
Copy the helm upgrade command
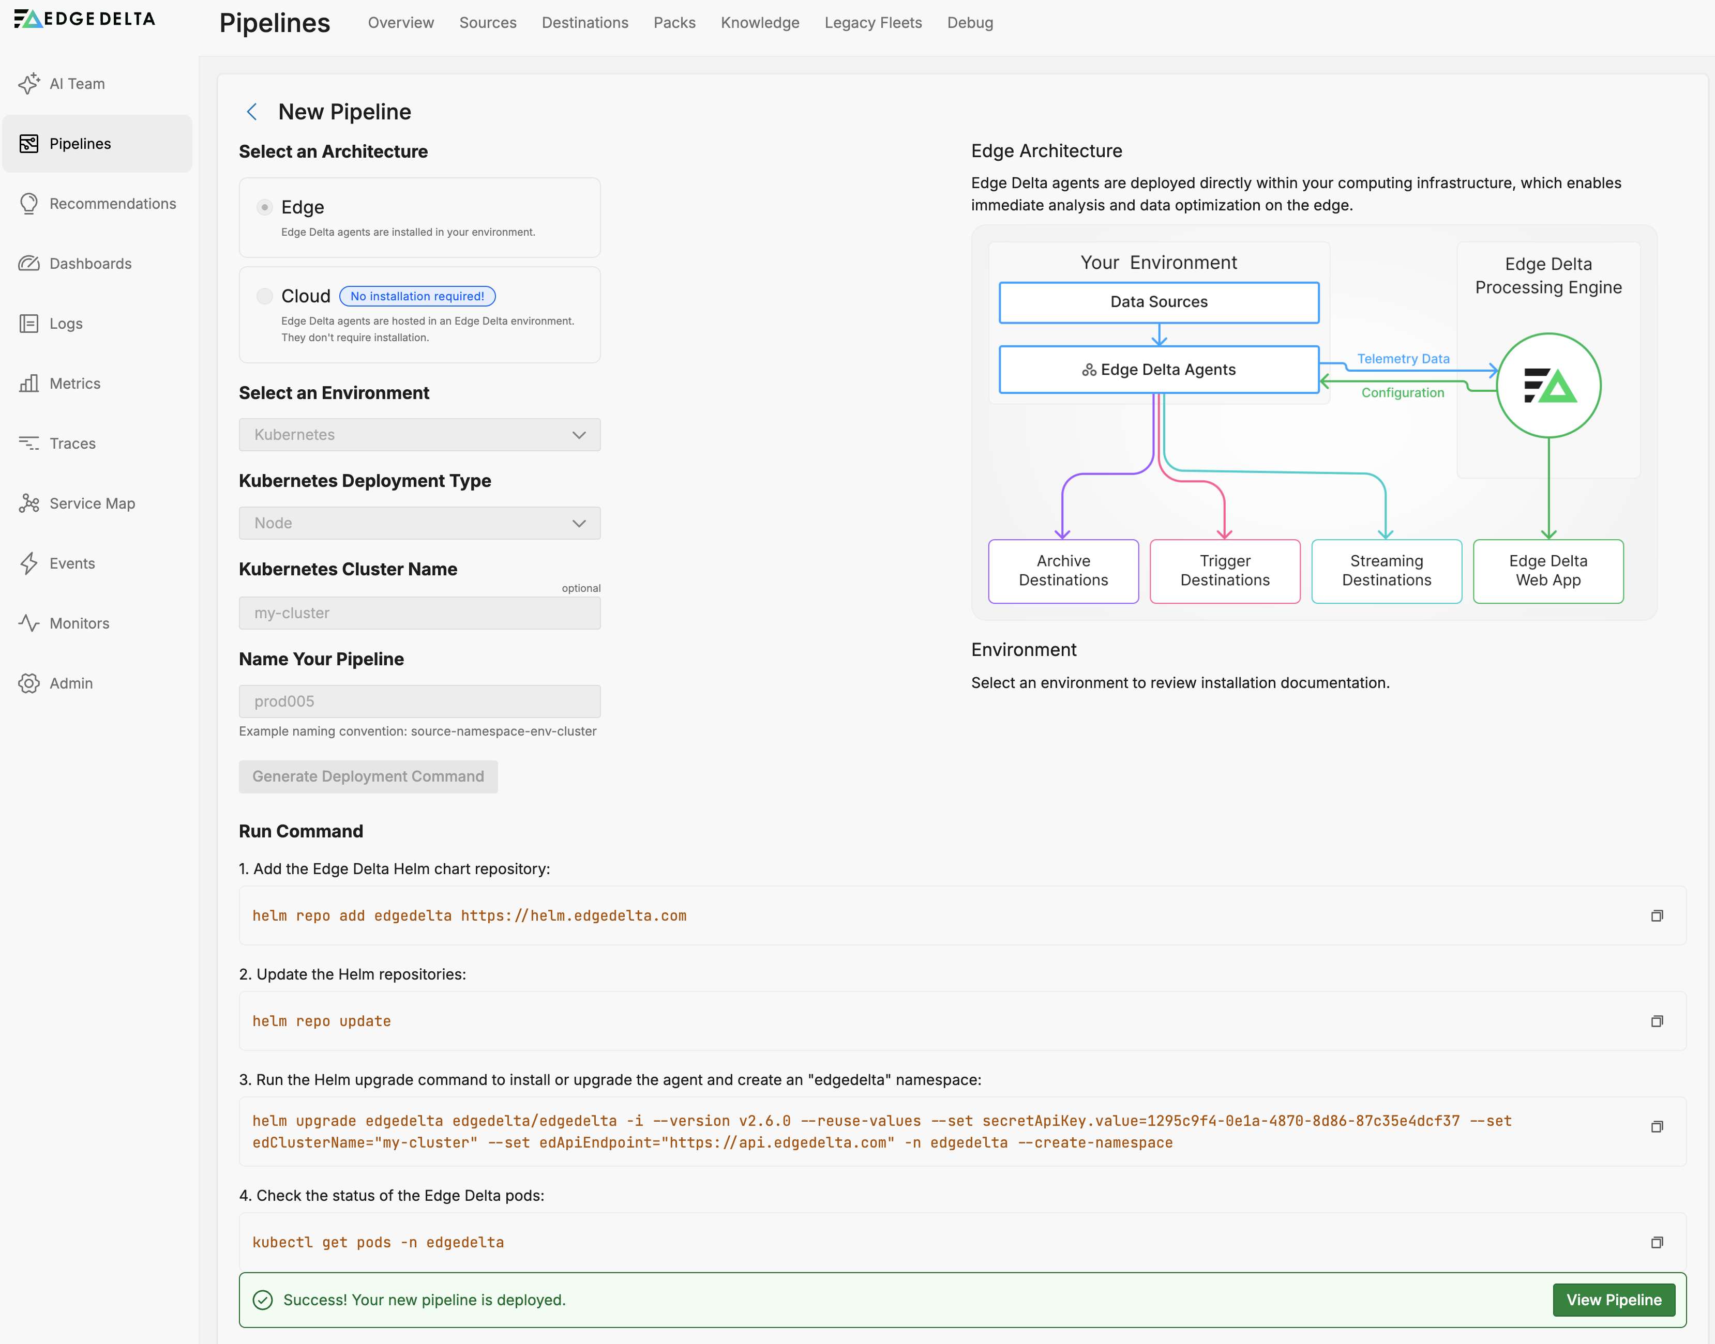pyautogui.click(x=1657, y=1127)
